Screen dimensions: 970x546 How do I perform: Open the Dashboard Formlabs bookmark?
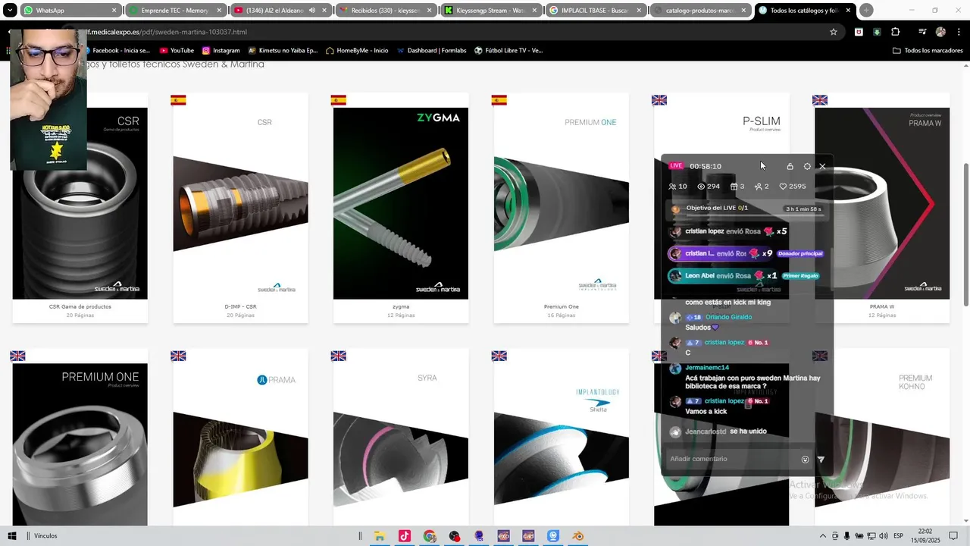[x=431, y=50]
